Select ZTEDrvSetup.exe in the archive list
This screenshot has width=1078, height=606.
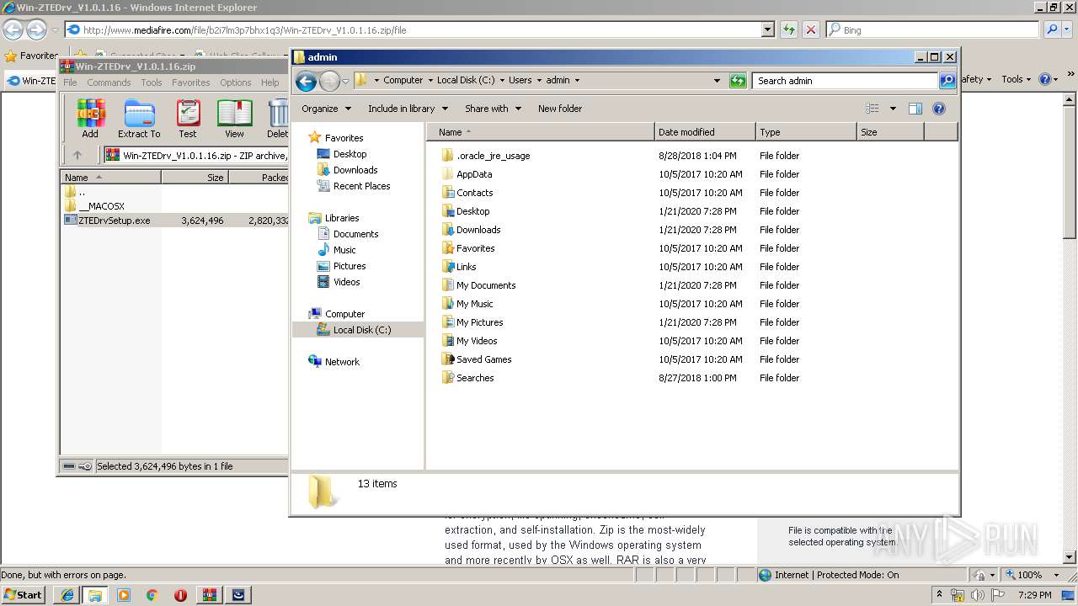(114, 221)
